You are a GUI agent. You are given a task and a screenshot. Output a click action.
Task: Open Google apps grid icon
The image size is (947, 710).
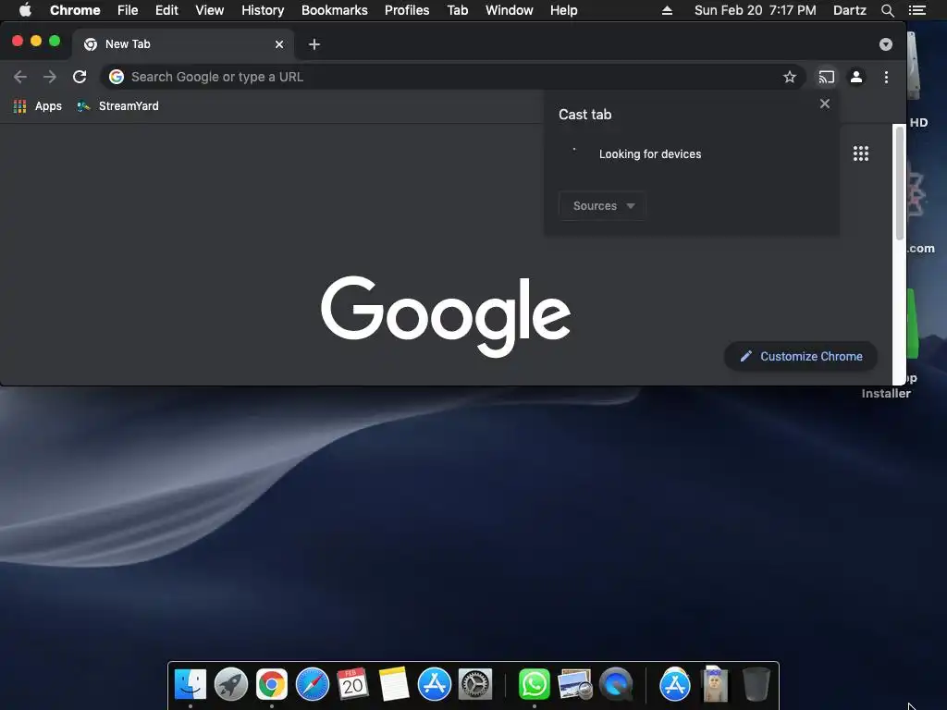(x=861, y=153)
